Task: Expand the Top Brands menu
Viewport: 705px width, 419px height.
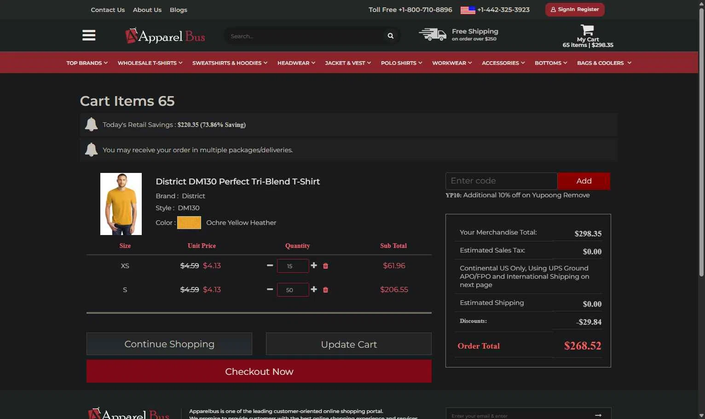Action: (87, 63)
